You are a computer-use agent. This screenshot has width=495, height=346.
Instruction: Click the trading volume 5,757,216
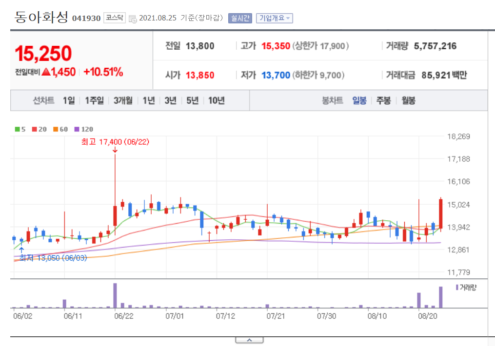435,46
